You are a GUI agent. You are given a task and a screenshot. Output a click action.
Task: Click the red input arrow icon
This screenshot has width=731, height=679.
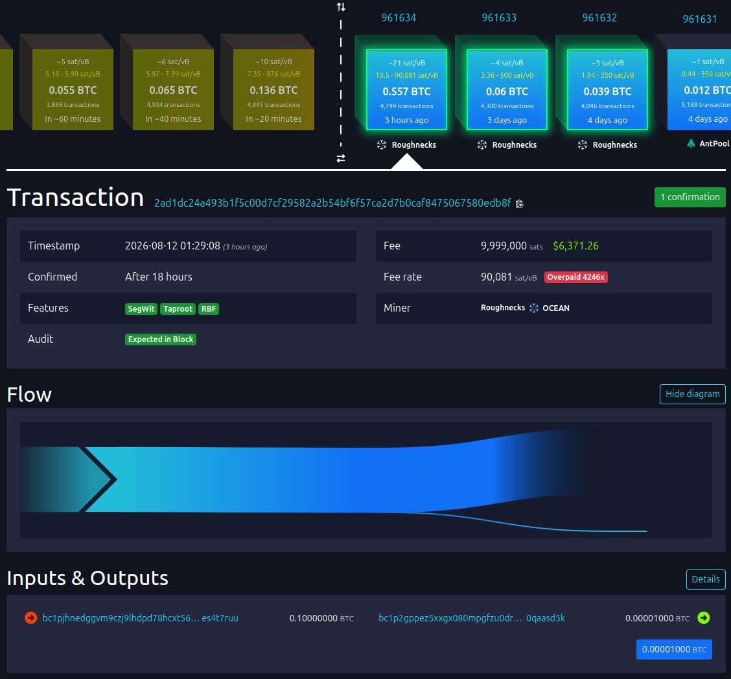(x=30, y=618)
